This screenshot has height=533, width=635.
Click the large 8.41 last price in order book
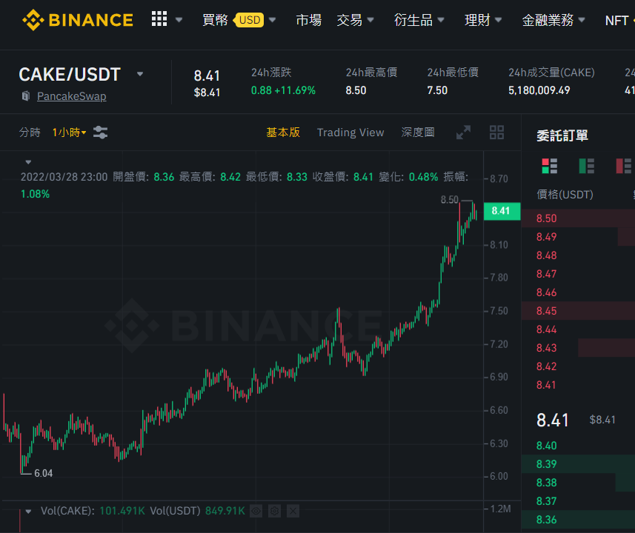tap(553, 420)
